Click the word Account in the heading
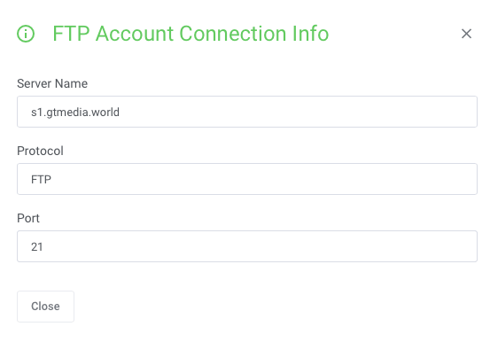 coord(135,34)
